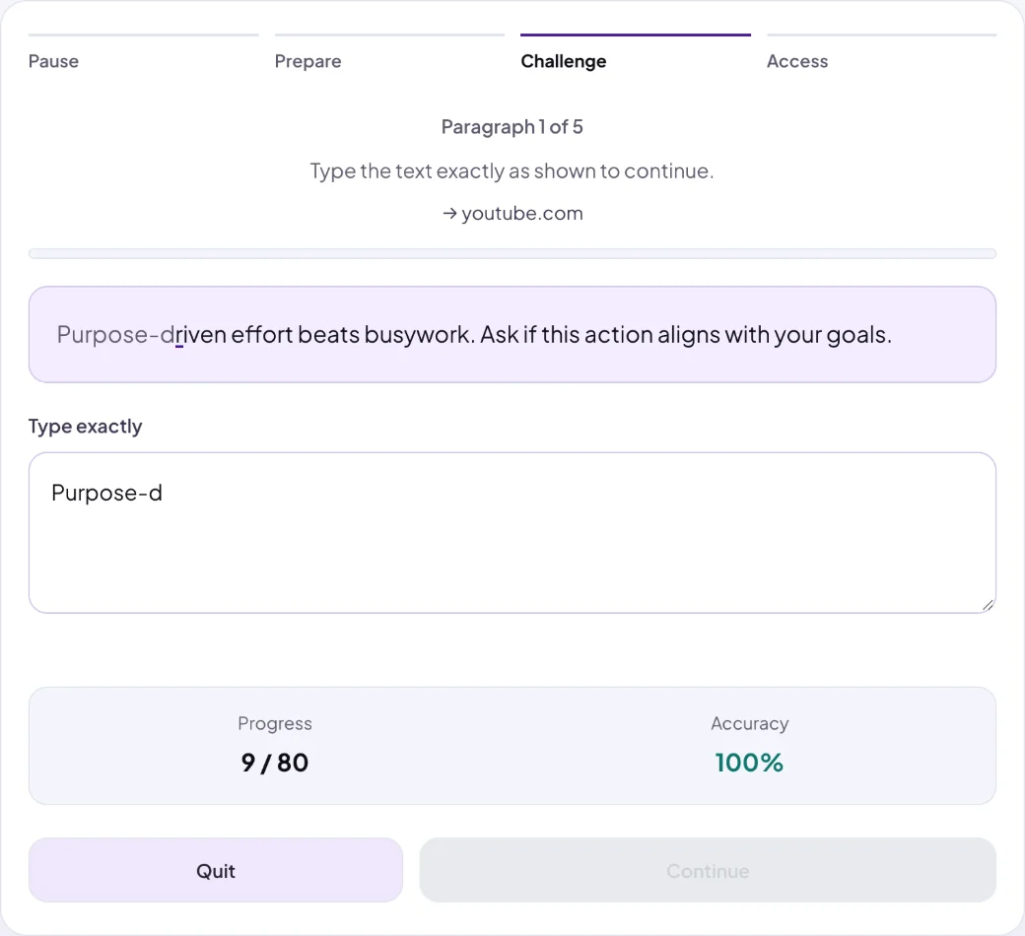This screenshot has width=1025, height=936.
Task: Click the Accuracy 100% value
Action: pos(749,763)
